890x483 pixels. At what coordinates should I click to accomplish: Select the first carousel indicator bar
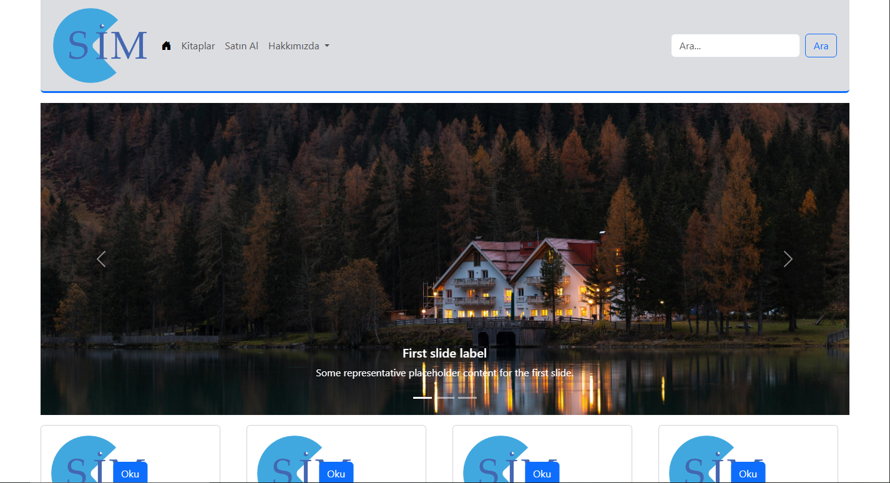point(423,398)
